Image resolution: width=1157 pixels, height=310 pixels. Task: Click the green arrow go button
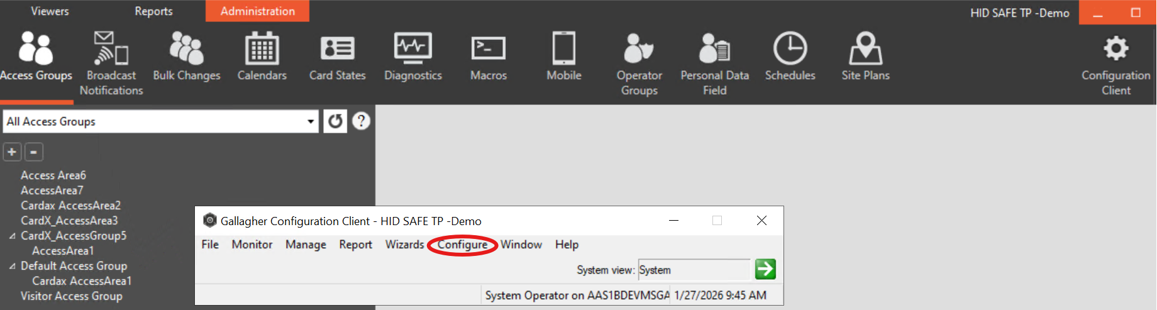(765, 269)
